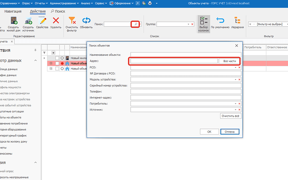Click the Создать источник icon

point(28,20)
